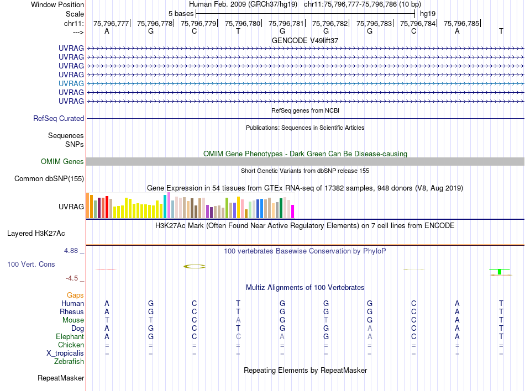Select the Layered H3K27Ac track label
The height and width of the screenshot is (391, 525).
click(36, 233)
